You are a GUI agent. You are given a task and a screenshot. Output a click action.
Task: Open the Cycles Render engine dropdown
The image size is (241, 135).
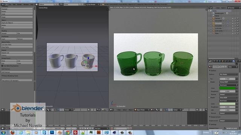pyautogui.click(x=92, y=4)
